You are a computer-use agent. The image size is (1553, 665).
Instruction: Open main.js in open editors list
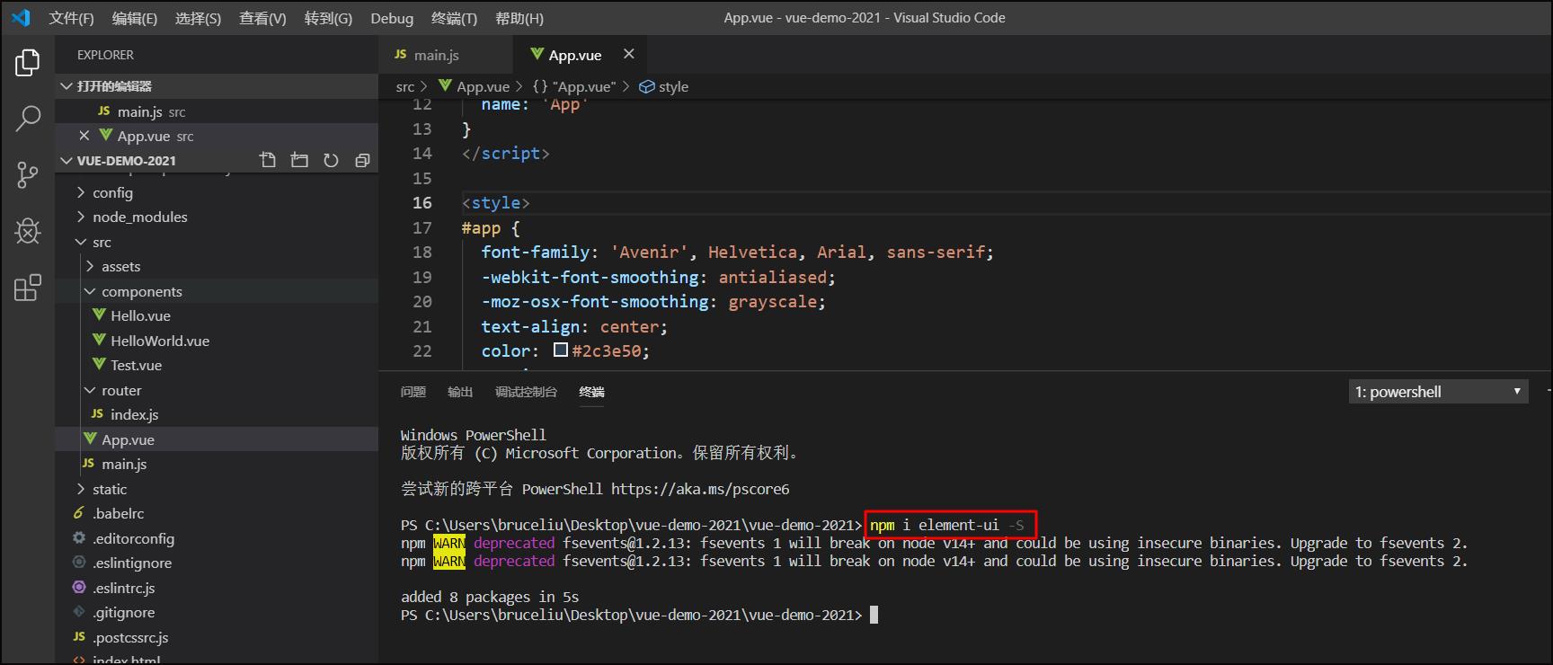pos(216,111)
